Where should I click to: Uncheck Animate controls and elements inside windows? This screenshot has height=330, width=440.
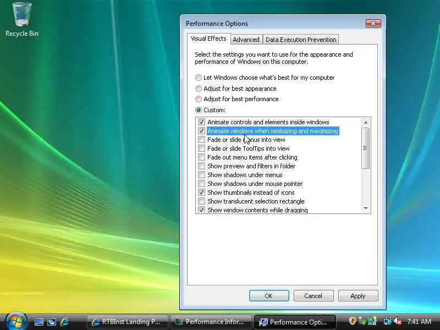click(201, 122)
